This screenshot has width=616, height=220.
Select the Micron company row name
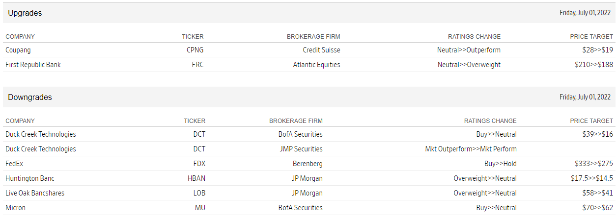16,208
